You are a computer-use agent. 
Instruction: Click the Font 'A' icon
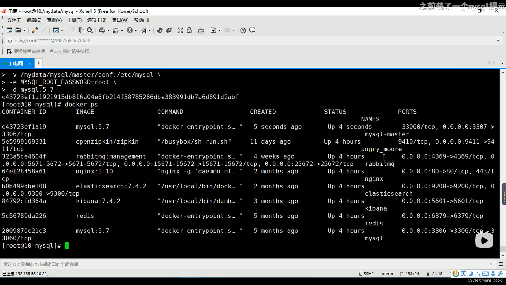click(x=143, y=30)
